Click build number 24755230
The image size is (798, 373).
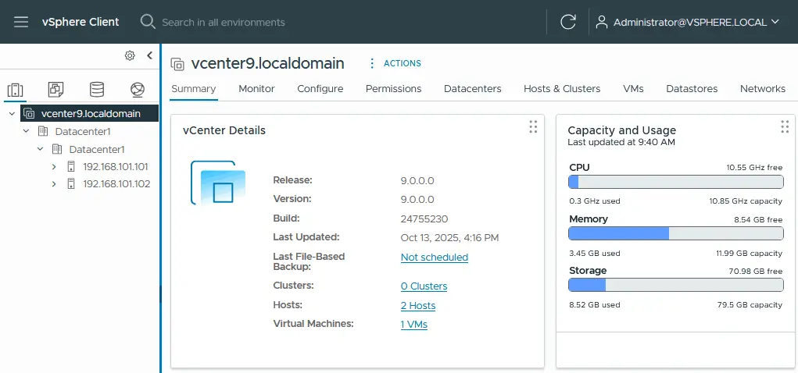pyautogui.click(x=424, y=219)
